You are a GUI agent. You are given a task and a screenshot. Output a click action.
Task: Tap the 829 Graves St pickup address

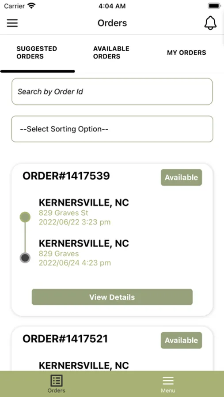(x=64, y=213)
